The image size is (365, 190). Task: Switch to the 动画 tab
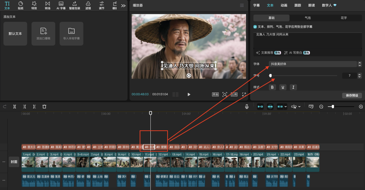tap(284, 5)
